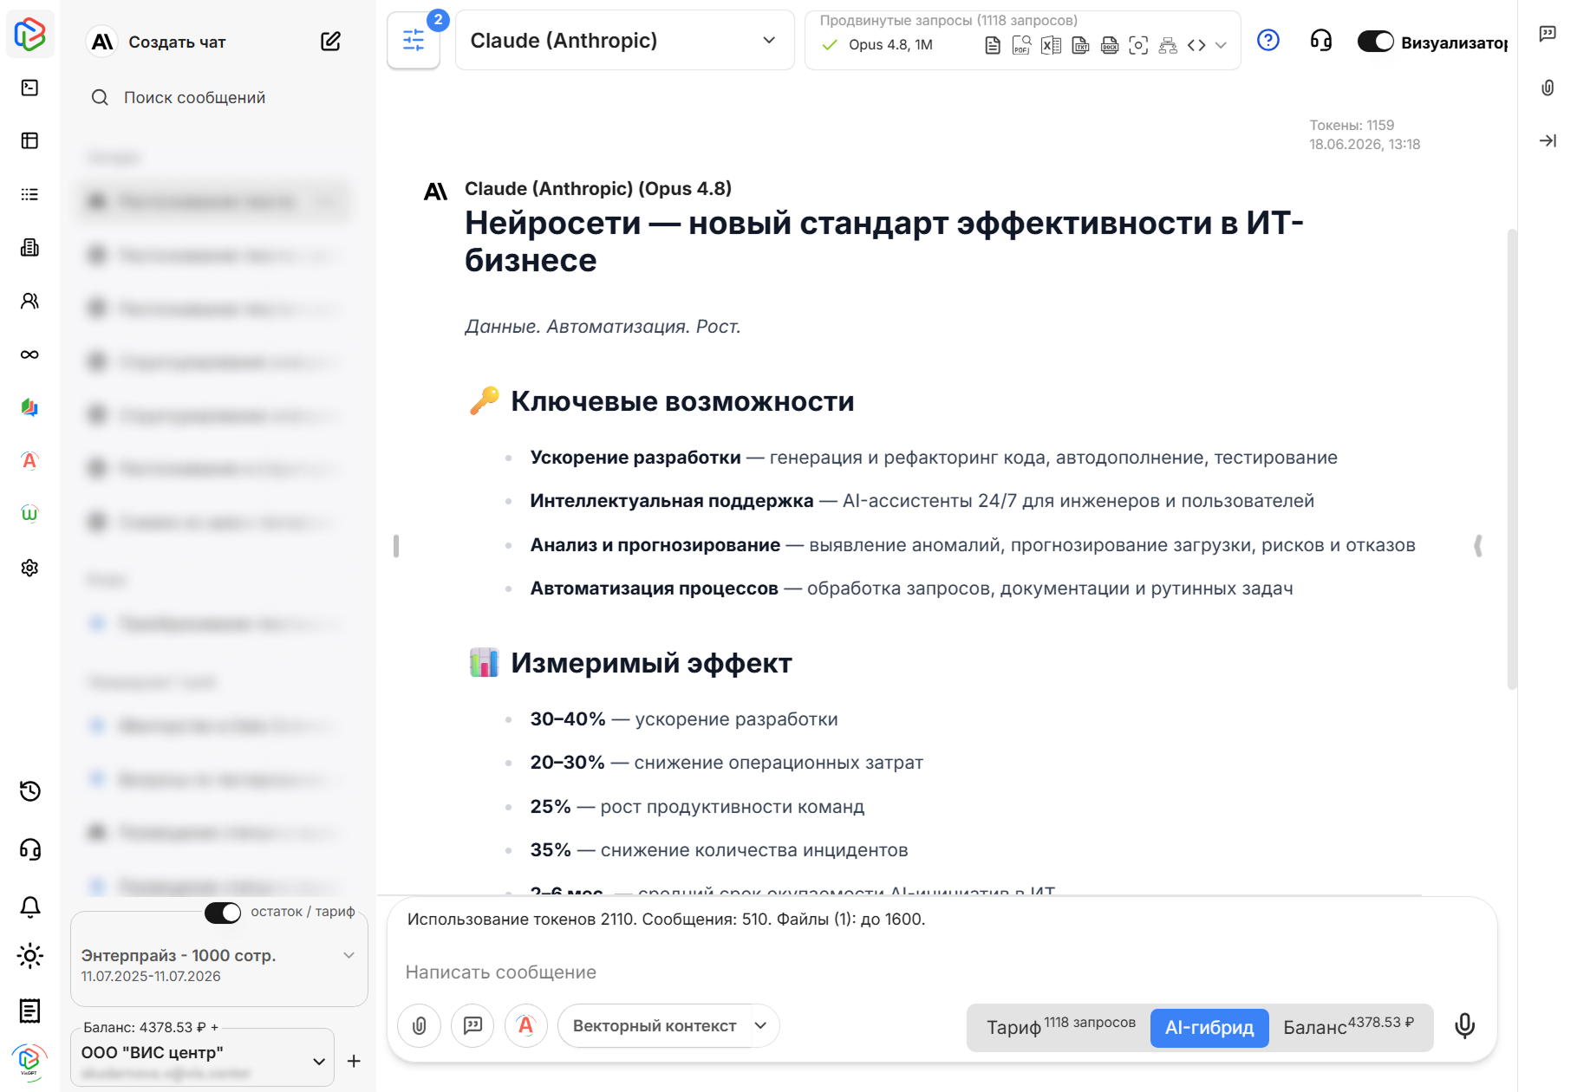Toggle the Визуализатор switch
This screenshot has height=1092, width=1577.
(x=1375, y=42)
